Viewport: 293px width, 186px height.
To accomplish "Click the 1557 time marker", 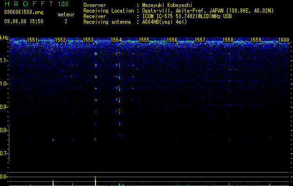I will (200, 40).
